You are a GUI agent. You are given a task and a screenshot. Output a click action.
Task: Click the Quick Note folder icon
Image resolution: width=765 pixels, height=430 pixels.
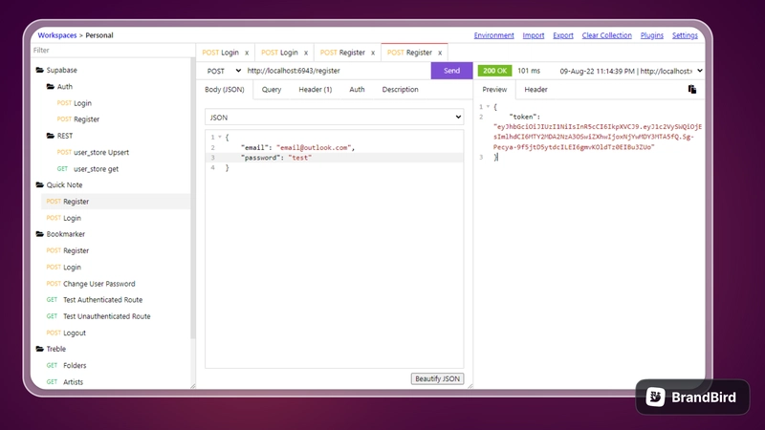pyautogui.click(x=40, y=184)
